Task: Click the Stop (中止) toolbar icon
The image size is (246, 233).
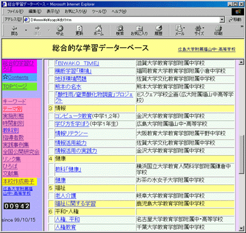Action: [60, 31]
